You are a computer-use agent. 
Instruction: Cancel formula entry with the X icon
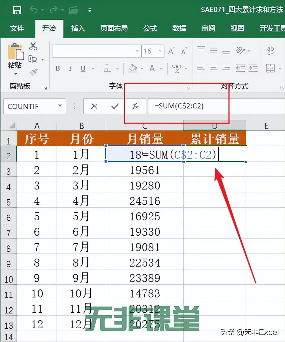tap(95, 106)
